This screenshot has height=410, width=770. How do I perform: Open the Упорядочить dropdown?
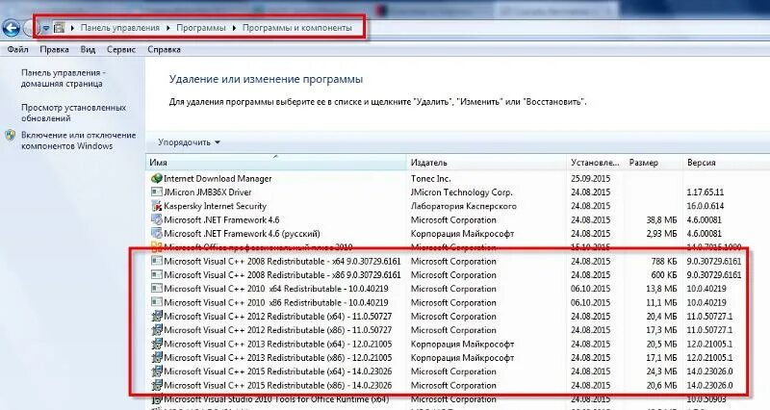189,142
